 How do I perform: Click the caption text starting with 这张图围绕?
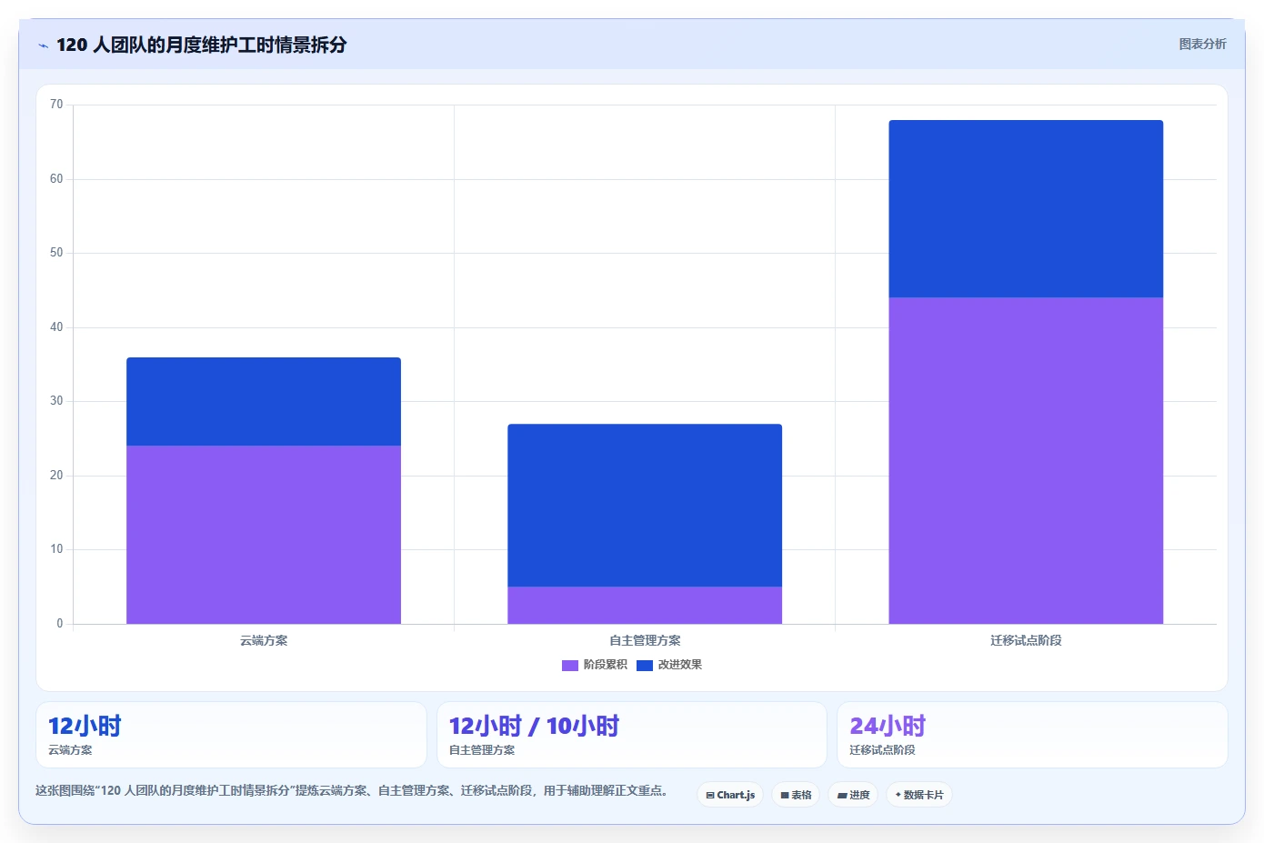point(355,790)
